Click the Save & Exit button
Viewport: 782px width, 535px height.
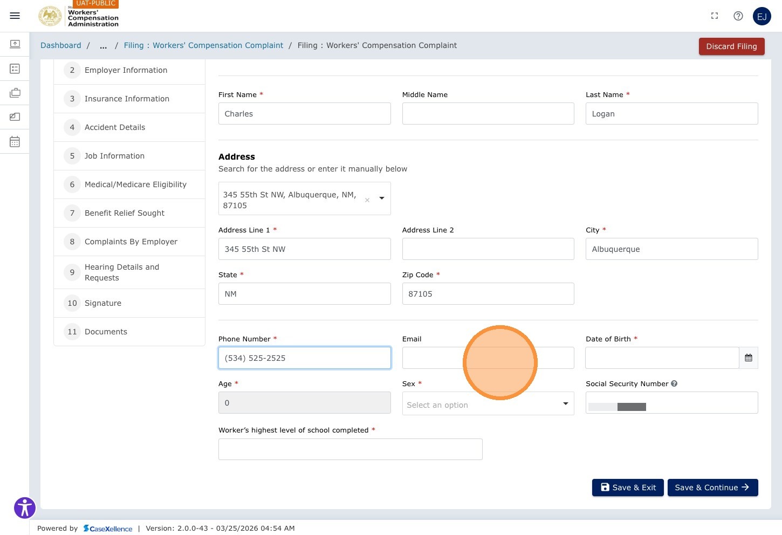click(x=628, y=488)
